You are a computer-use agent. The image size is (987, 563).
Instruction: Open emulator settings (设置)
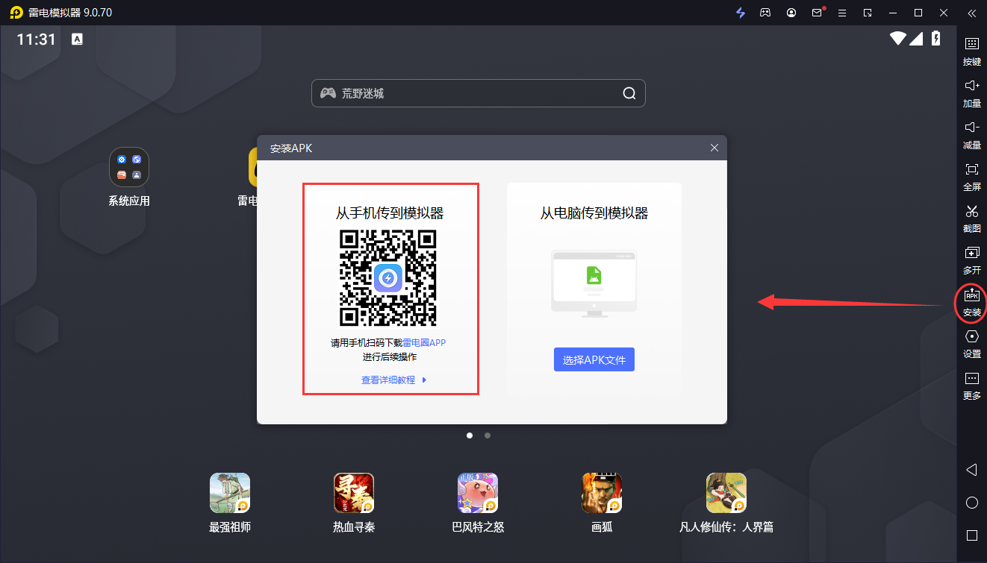tap(971, 336)
